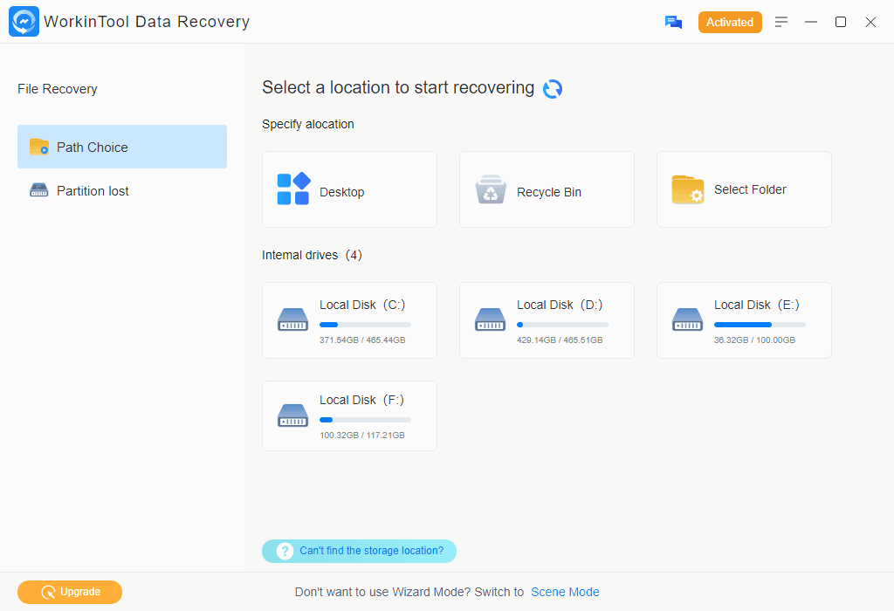Open "Can't find the storage location?" help
The height and width of the screenshot is (611, 894).
(359, 551)
